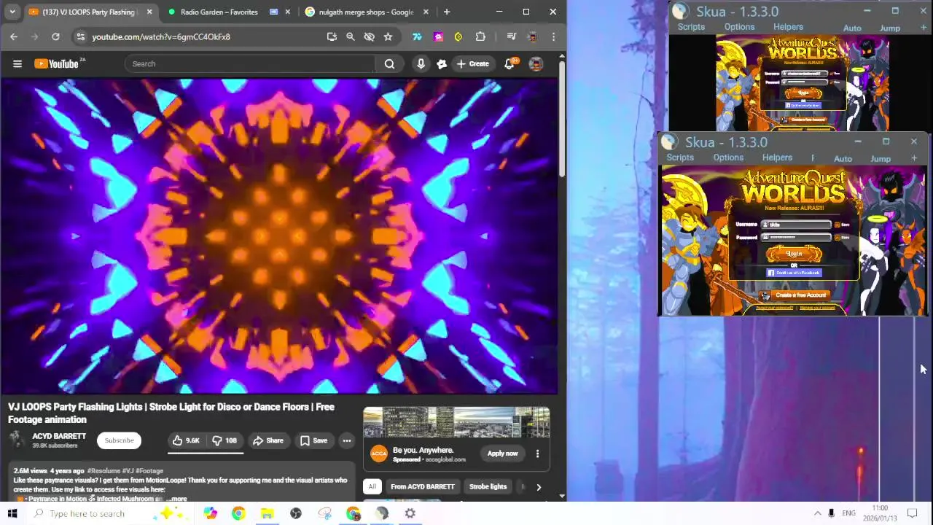The image size is (933, 525).
Task: Click the YouTube Create button
Action: coord(473,64)
